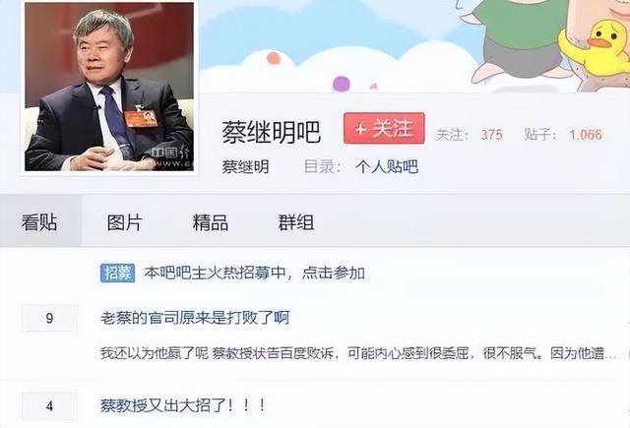Open the 群组 tab
The width and height of the screenshot is (630, 428).
click(296, 222)
